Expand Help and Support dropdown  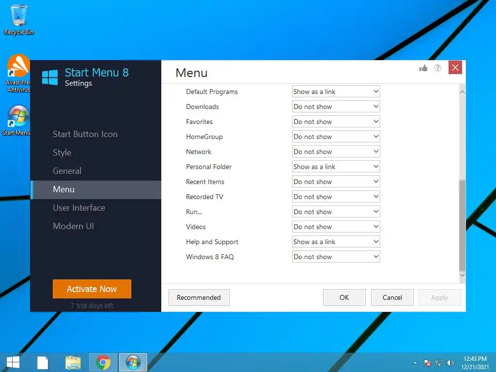click(336, 242)
